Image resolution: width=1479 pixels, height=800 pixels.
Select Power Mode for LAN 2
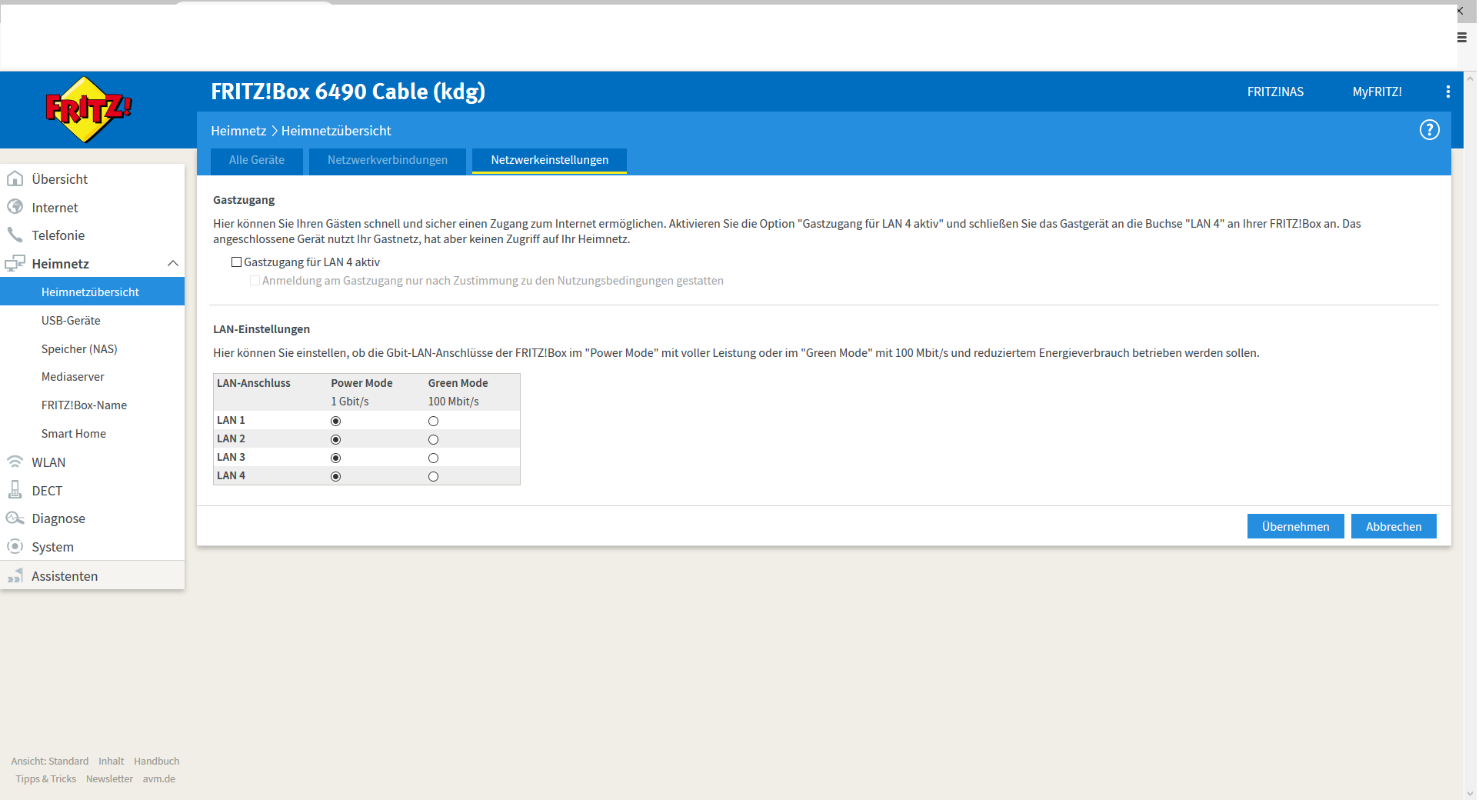pyautogui.click(x=335, y=439)
